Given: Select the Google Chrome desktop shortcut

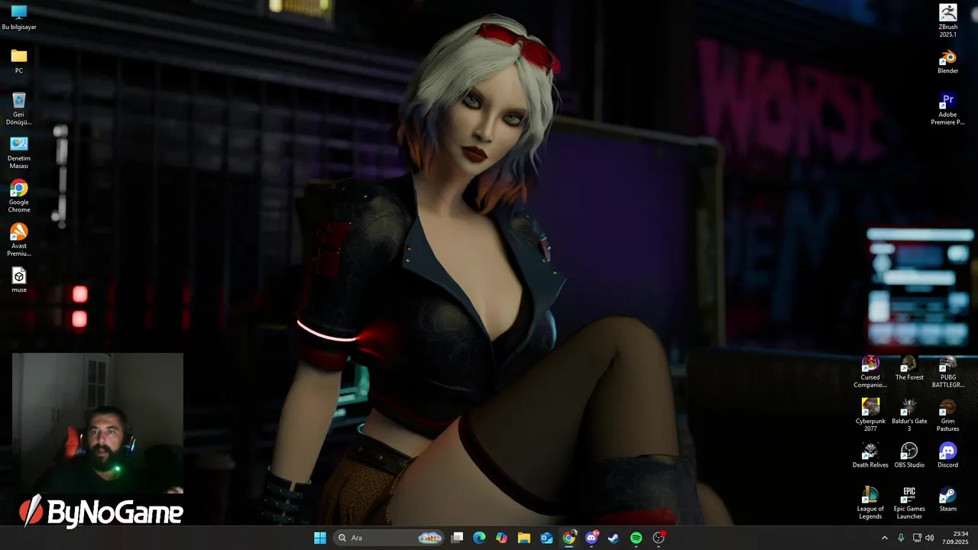Looking at the screenshot, I should pyautogui.click(x=19, y=196).
